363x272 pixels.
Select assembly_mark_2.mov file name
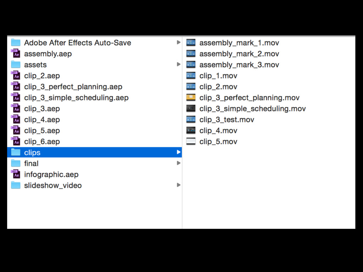tap(239, 54)
